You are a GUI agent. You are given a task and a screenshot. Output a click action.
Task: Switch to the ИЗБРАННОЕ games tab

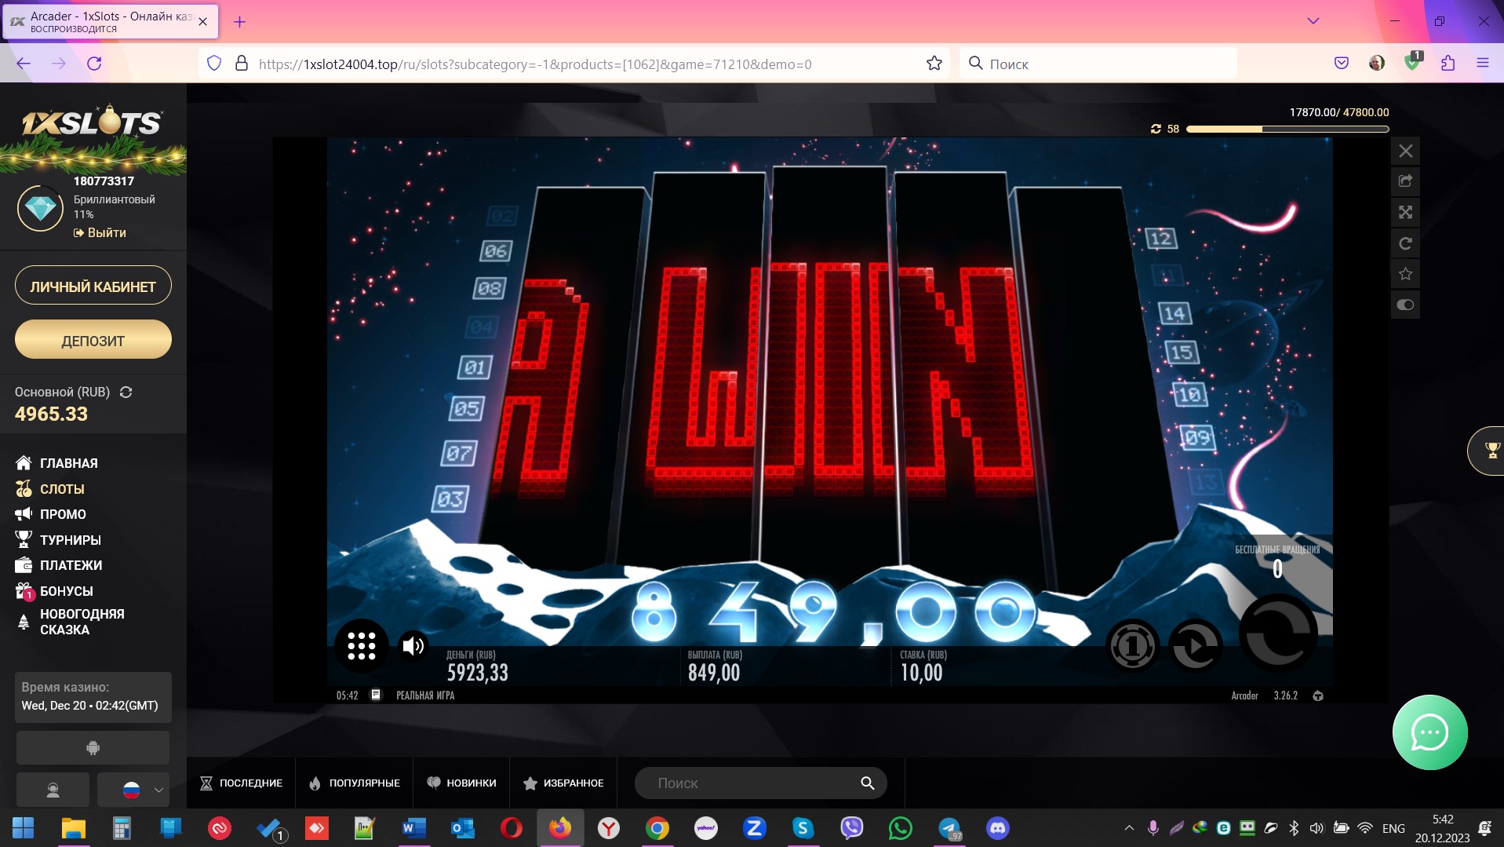point(563,783)
